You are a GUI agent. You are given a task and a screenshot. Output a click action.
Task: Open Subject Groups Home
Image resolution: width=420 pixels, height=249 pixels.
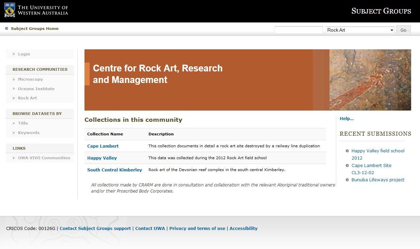(34, 29)
